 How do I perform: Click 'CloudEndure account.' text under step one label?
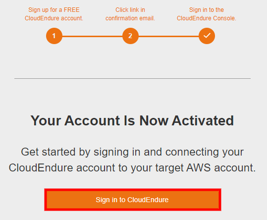pyautogui.click(x=54, y=18)
